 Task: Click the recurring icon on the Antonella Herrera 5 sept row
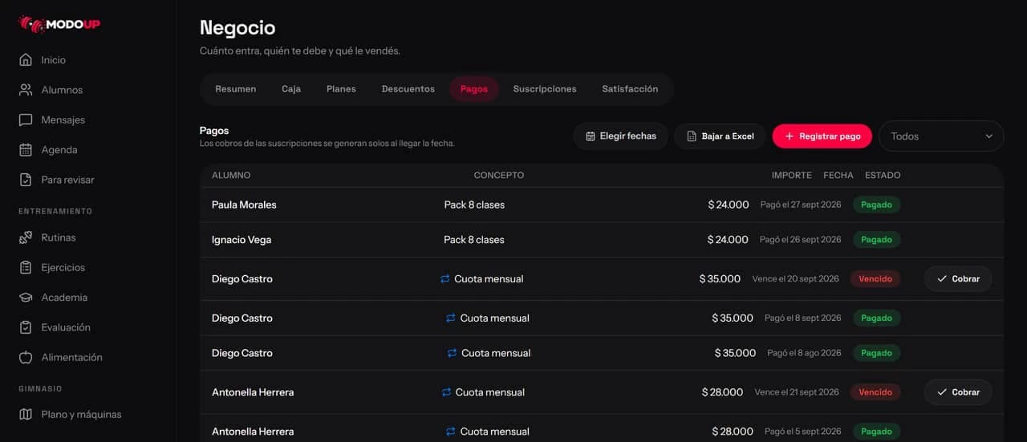[451, 432]
